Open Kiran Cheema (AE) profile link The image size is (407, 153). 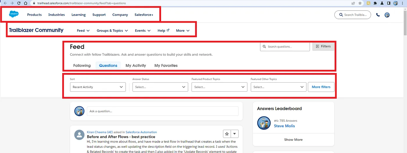click(x=100, y=132)
